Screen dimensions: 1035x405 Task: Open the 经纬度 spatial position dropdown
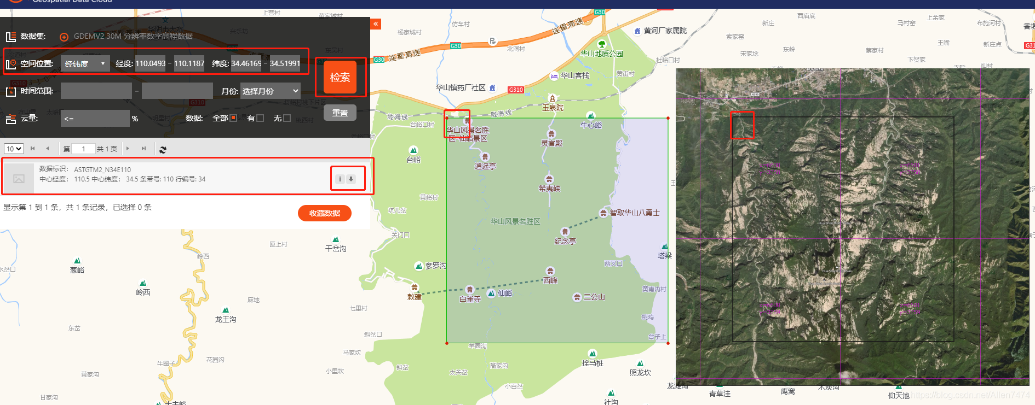(x=85, y=64)
